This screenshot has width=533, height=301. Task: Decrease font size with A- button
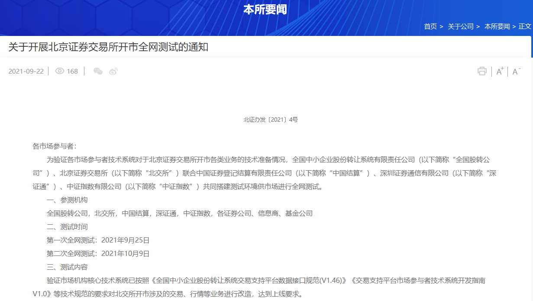[516, 71]
